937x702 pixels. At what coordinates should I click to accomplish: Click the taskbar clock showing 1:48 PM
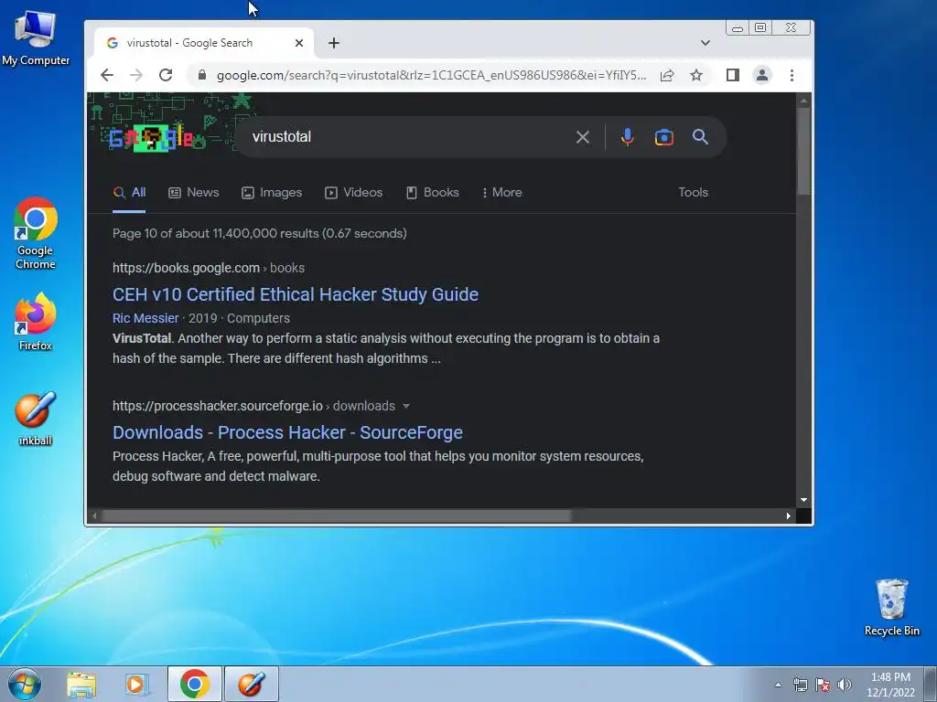[x=890, y=685]
